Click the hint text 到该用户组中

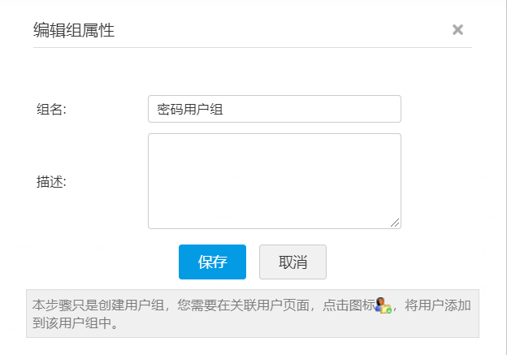coord(75,323)
